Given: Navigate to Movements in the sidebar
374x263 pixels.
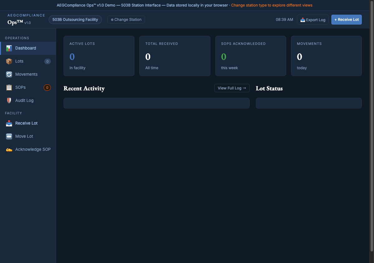Looking at the screenshot, I should tap(26, 74).
